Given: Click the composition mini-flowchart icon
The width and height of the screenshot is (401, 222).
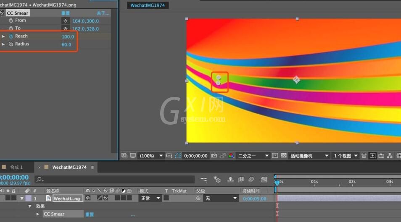Looking at the screenshot, I should pyautogui.click(x=204, y=180).
